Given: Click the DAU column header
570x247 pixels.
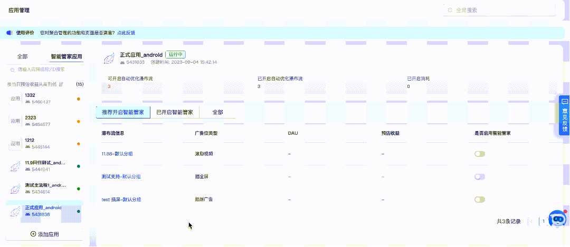Looking at the screenshot, I should click(292, 133).
